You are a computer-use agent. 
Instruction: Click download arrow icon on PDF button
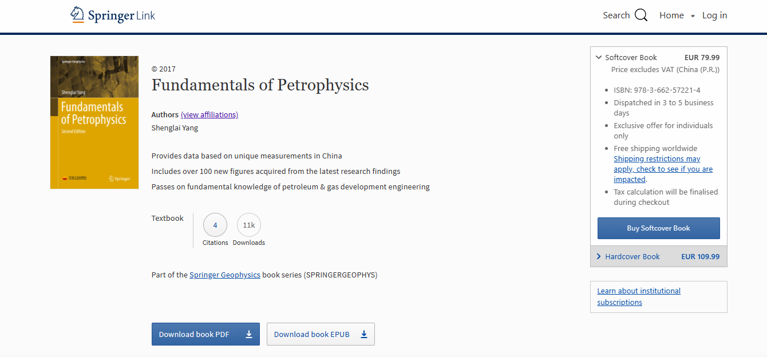point(249,335)
